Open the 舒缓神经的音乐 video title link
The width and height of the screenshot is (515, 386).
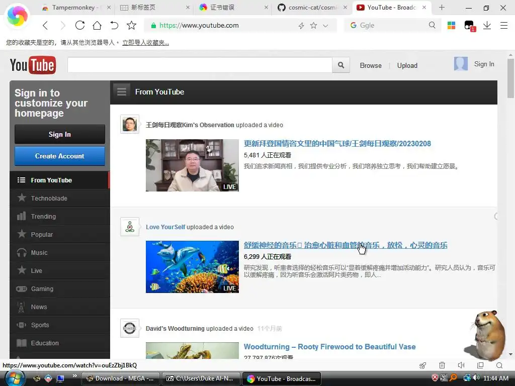coord(346,245)
